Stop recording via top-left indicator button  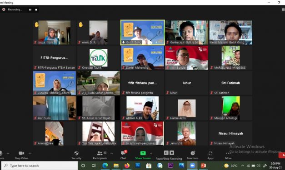tap(36, 10)
